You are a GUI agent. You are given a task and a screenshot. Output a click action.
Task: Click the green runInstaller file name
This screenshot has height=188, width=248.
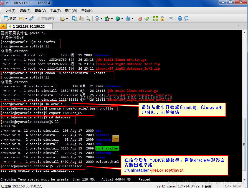click(x=107, y=148)
